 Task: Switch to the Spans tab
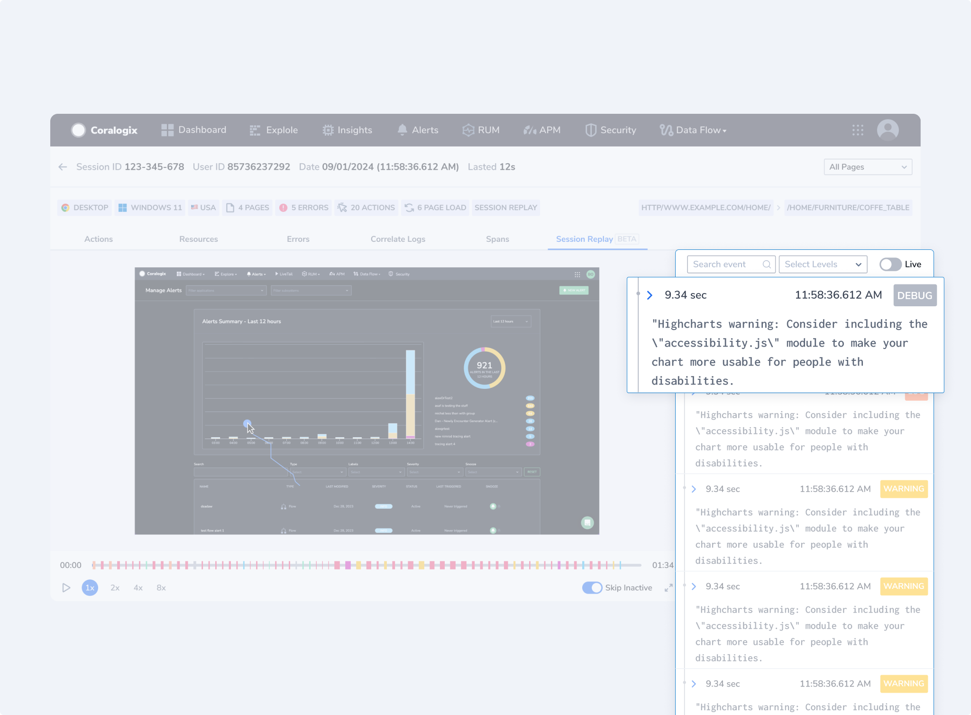point(498,239)
